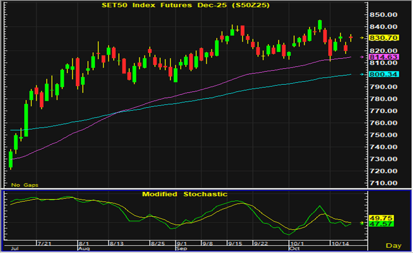Select the yellow 830.70 last price tag
The height and width of the screenshot is (253, 413).
(385, 38)
